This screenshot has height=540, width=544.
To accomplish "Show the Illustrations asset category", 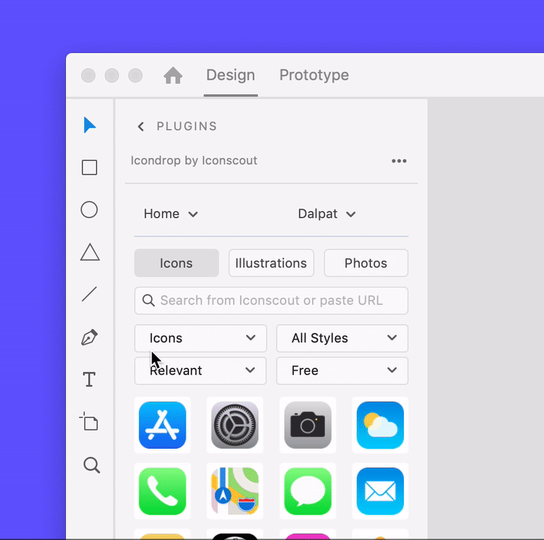I will tap(271, 263).
